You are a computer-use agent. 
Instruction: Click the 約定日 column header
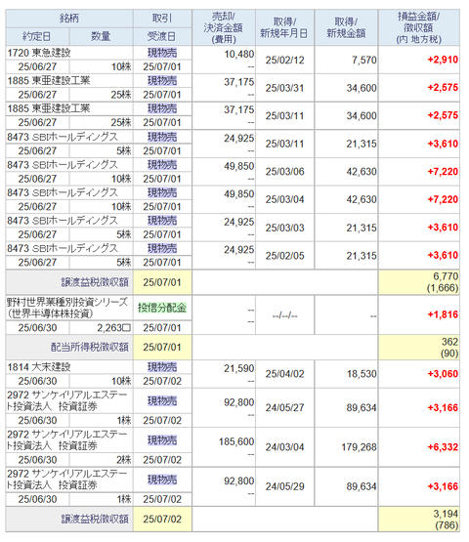point(37,36)
